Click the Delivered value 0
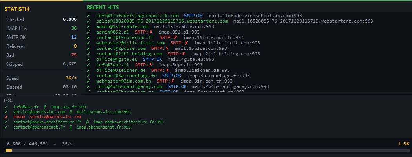Screen dimensions: 412x157 point(76,46)
